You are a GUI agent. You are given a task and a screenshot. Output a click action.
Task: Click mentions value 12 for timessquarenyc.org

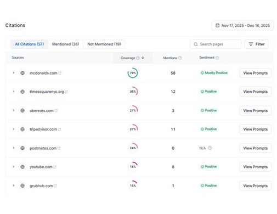(x=173, y=92)
